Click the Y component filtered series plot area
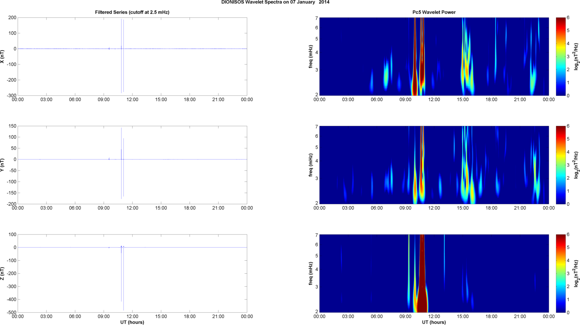 (x=132, y=165)
